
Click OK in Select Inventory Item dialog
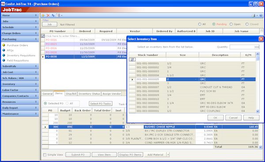(216, 118)
